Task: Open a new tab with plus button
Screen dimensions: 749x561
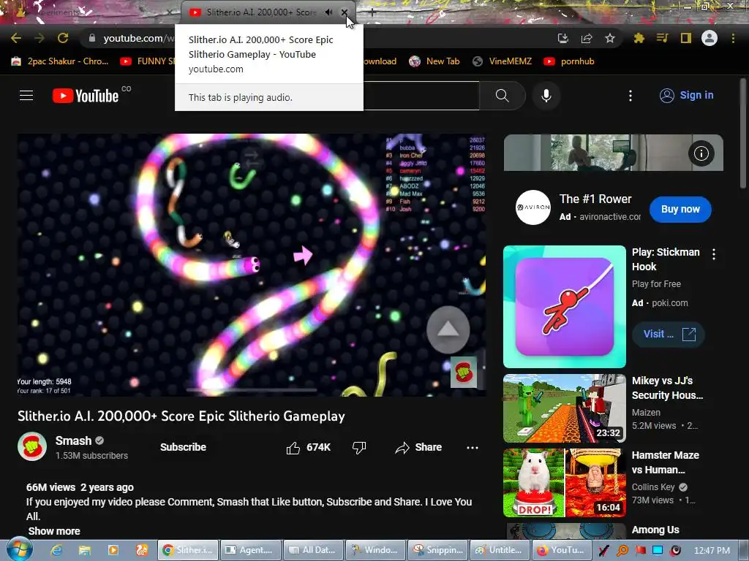Action: point(372,12)
